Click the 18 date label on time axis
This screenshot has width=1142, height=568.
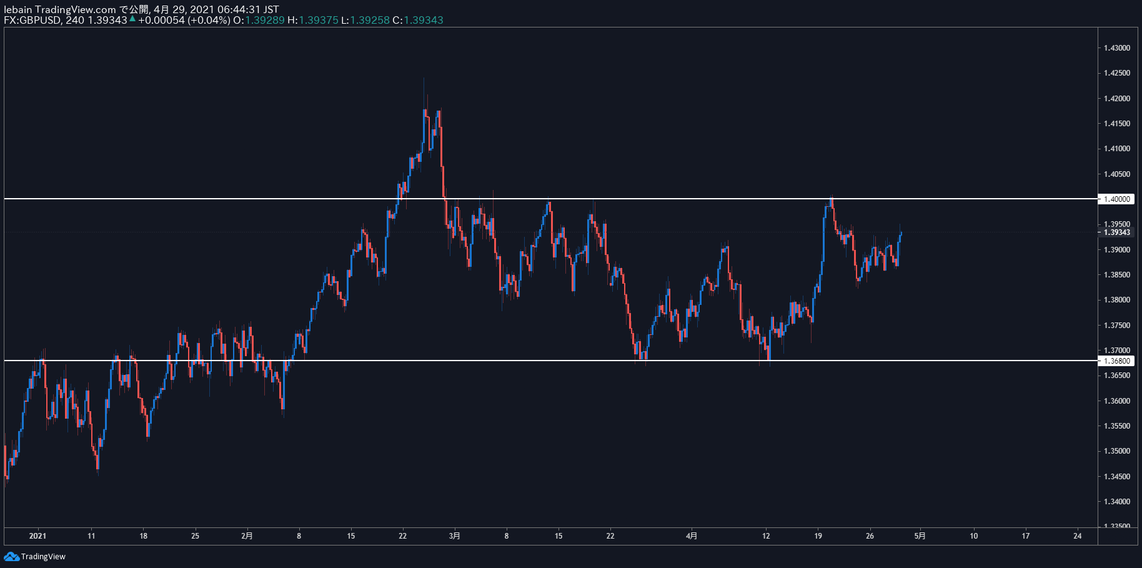click(143, 536)
